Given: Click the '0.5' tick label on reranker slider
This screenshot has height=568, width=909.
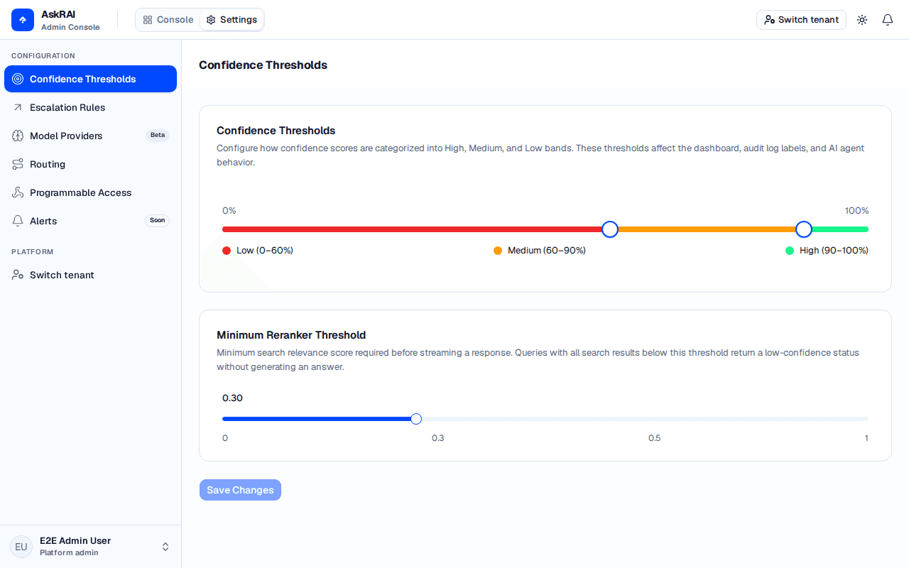Looking at the screenshot, I should [655, 438].
